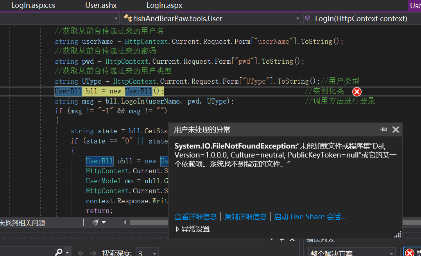Click the comment //获取从前台传递过来的用户名
Screen dimensions: 421x256
tap(109, 31)
